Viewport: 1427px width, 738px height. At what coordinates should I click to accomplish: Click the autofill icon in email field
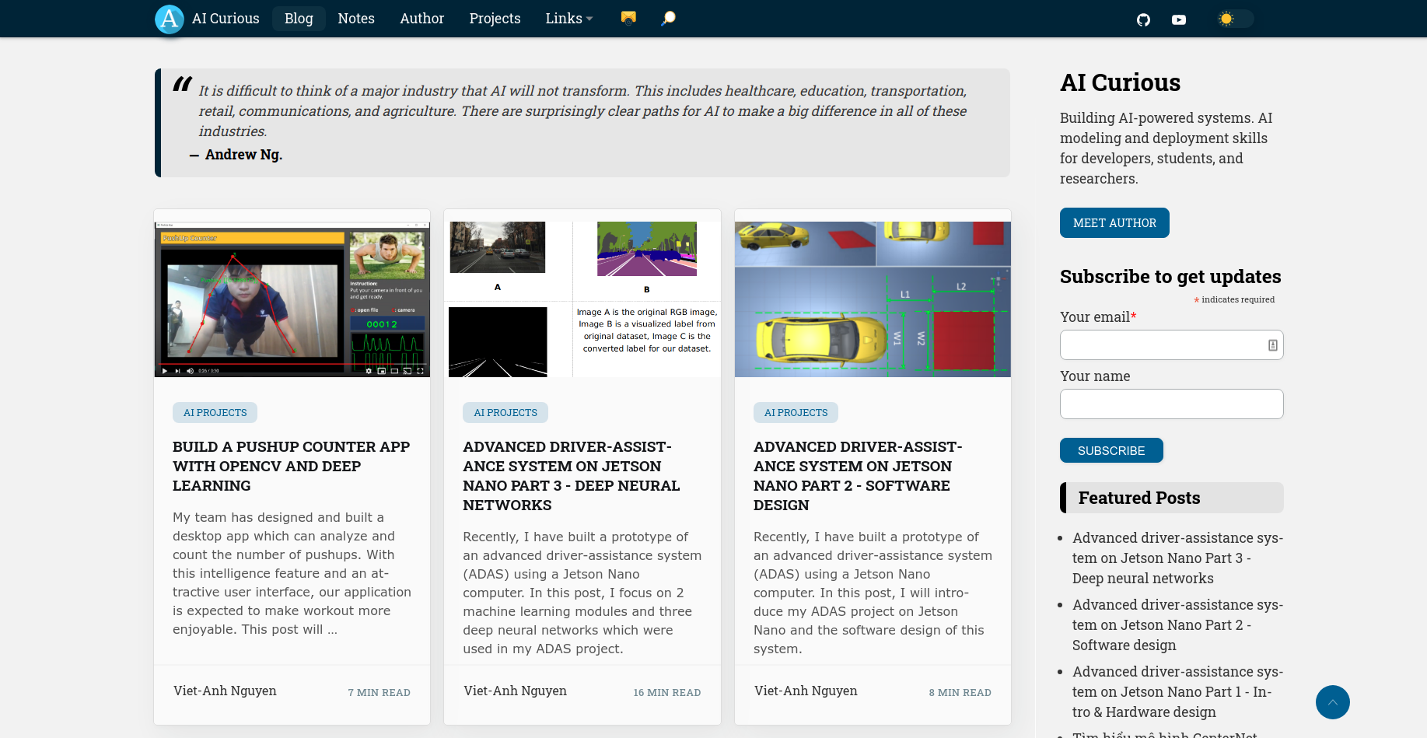pos(1272,345)
